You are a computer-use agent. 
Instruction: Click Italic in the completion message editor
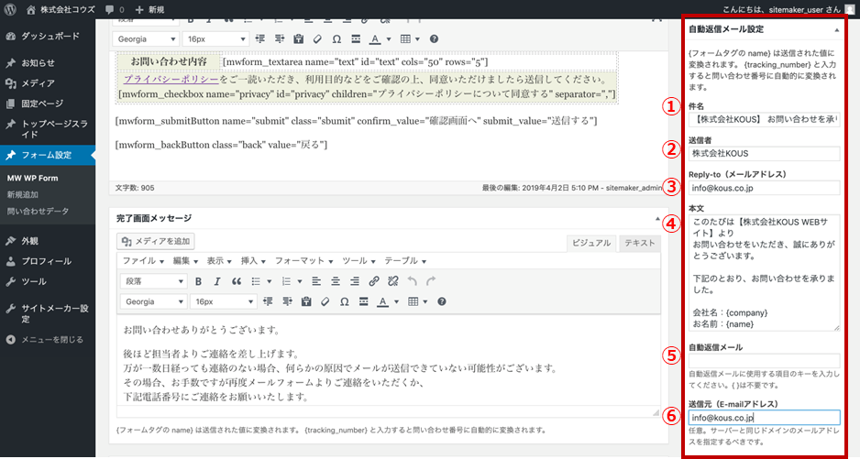pyautogui.click(x=216, y=281)
